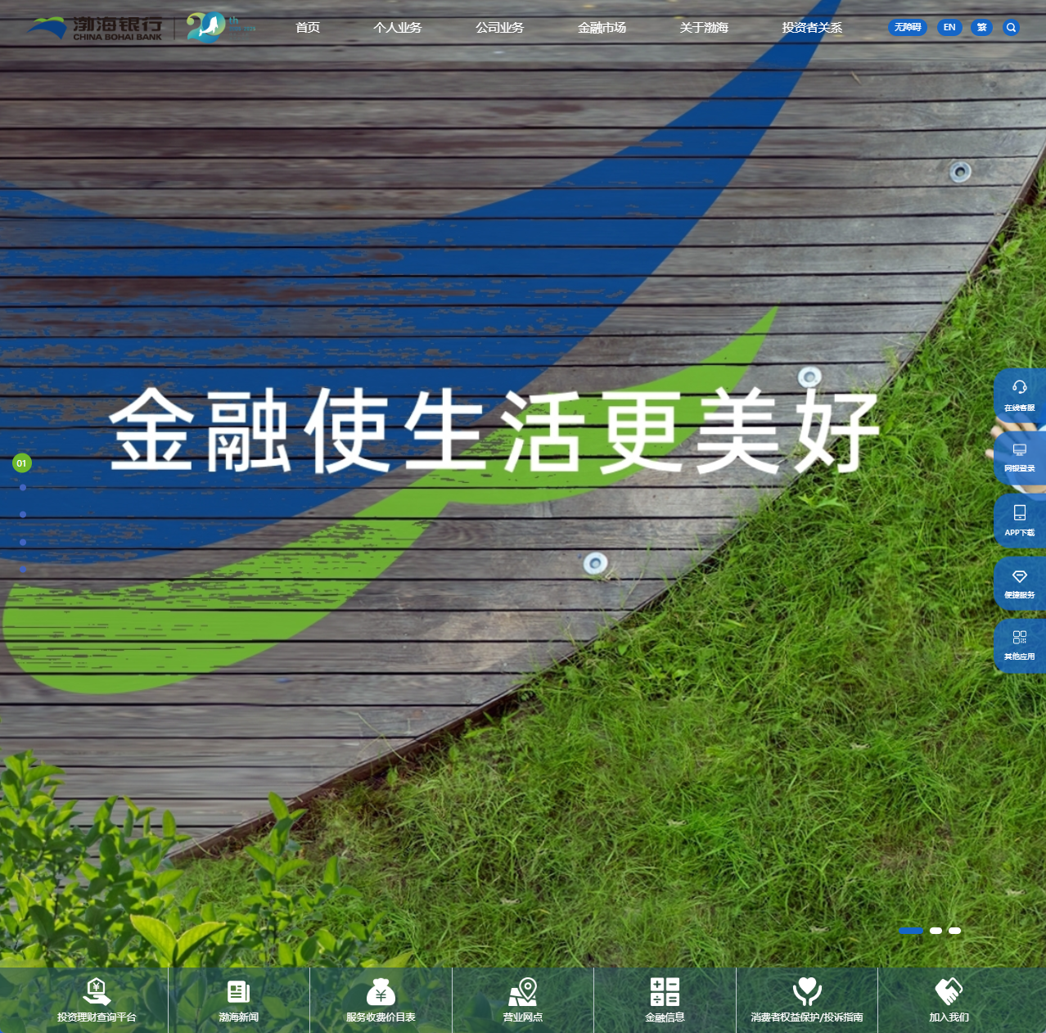Click the 网银登录 login icon
This screenshot has width=1046, height=1033.
click(x=1019, y=458)
